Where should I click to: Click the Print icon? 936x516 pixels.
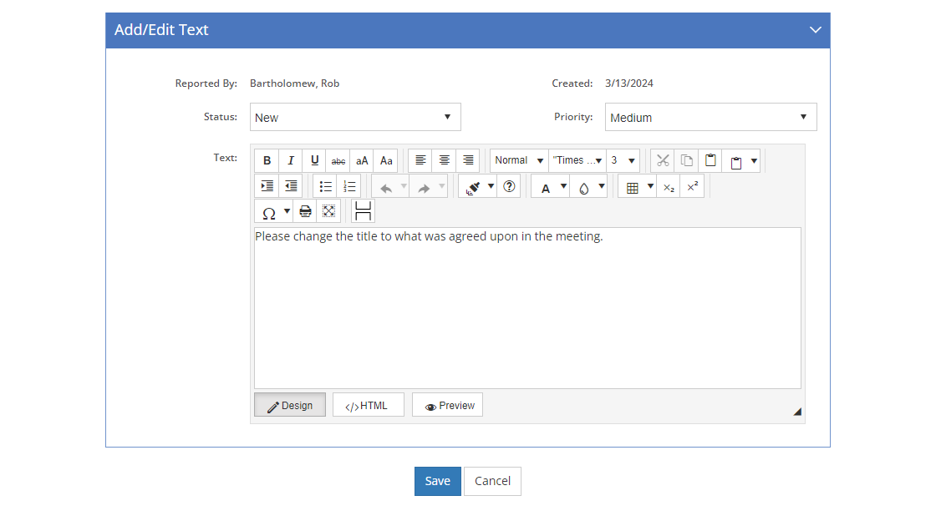click(305, 211)
